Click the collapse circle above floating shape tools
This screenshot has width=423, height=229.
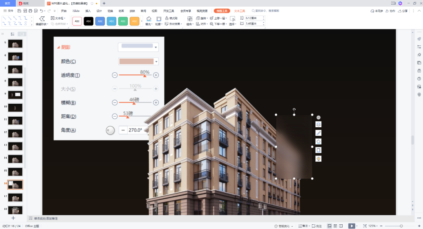318,117
